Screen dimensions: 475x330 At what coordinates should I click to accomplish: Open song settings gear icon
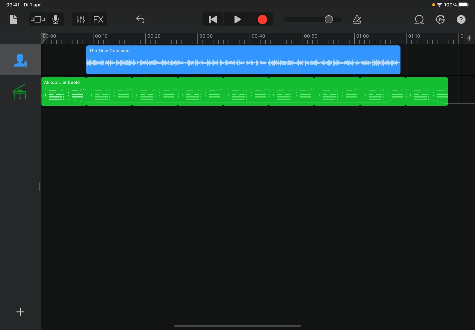[440, 20]
